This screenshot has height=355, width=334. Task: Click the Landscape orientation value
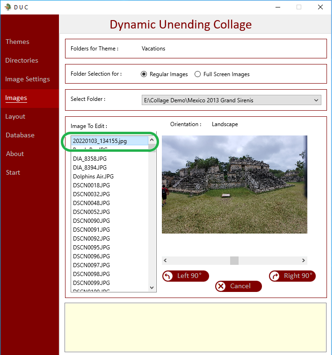pyautogui.click(x=225, y=124)
